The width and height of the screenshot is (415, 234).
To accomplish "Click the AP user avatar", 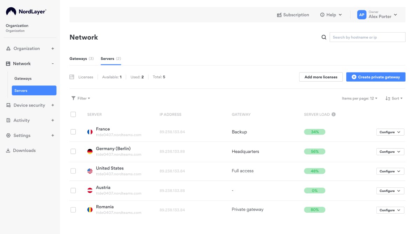I will point(361,15).
